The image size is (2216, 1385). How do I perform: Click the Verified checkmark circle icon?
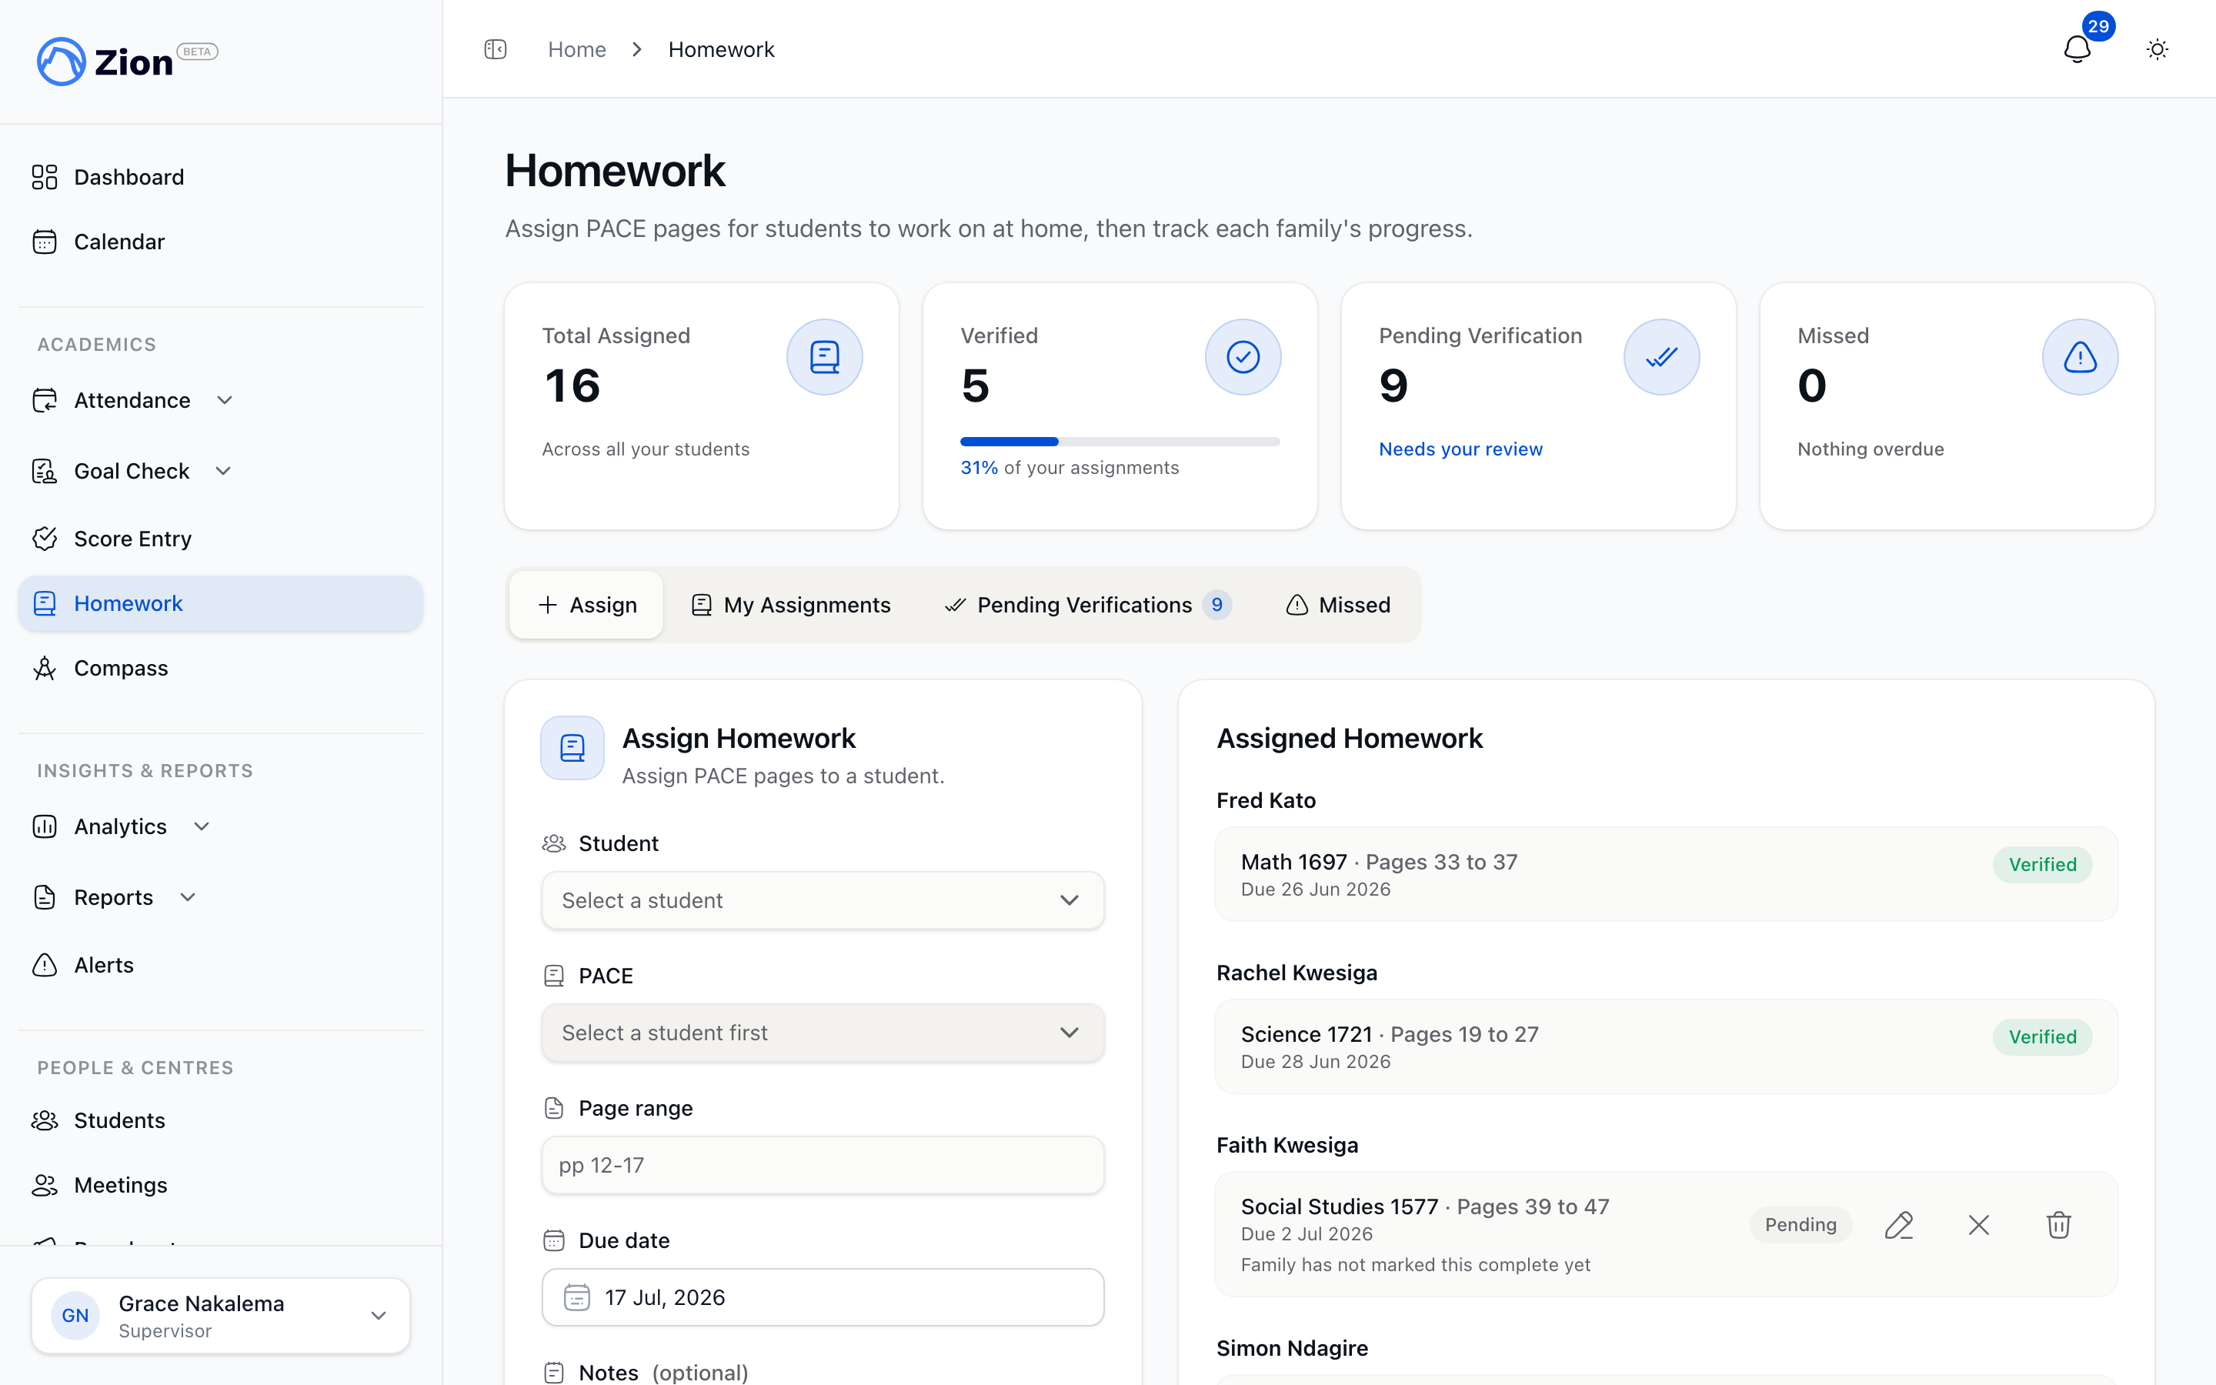(1243, 357)
